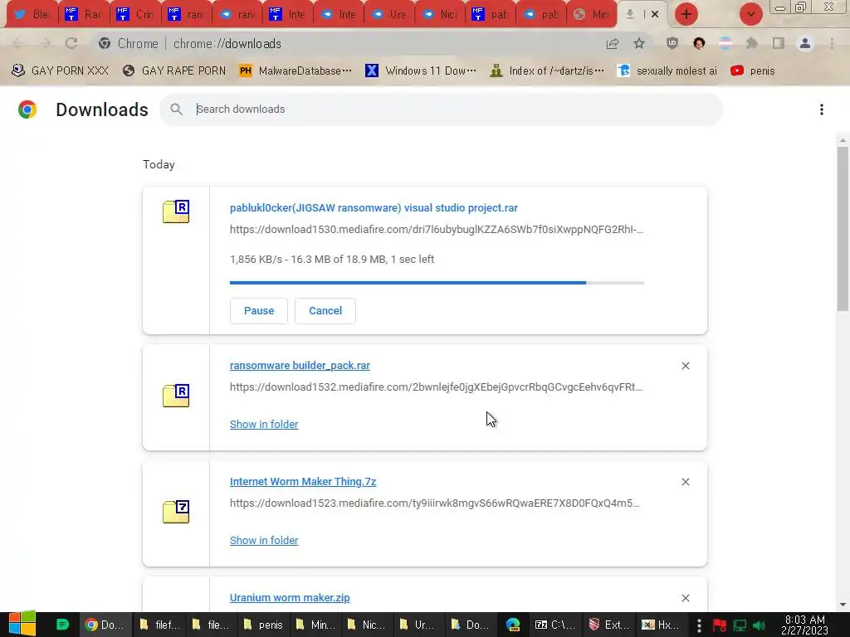
Task: Click the Extensions puzzle piece icon
Action: (x=751, y=43)
